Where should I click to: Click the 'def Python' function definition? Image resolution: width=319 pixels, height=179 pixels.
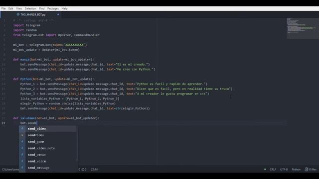[53, 79]
